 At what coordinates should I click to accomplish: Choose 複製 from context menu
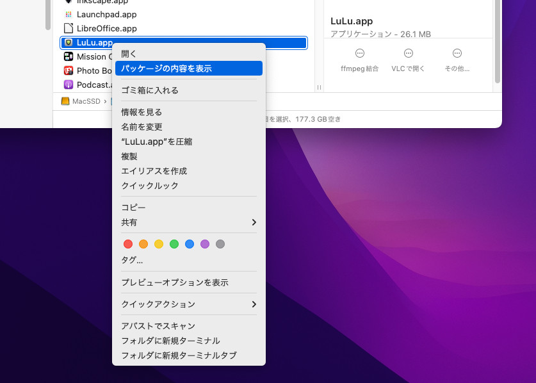click(189, 156)
